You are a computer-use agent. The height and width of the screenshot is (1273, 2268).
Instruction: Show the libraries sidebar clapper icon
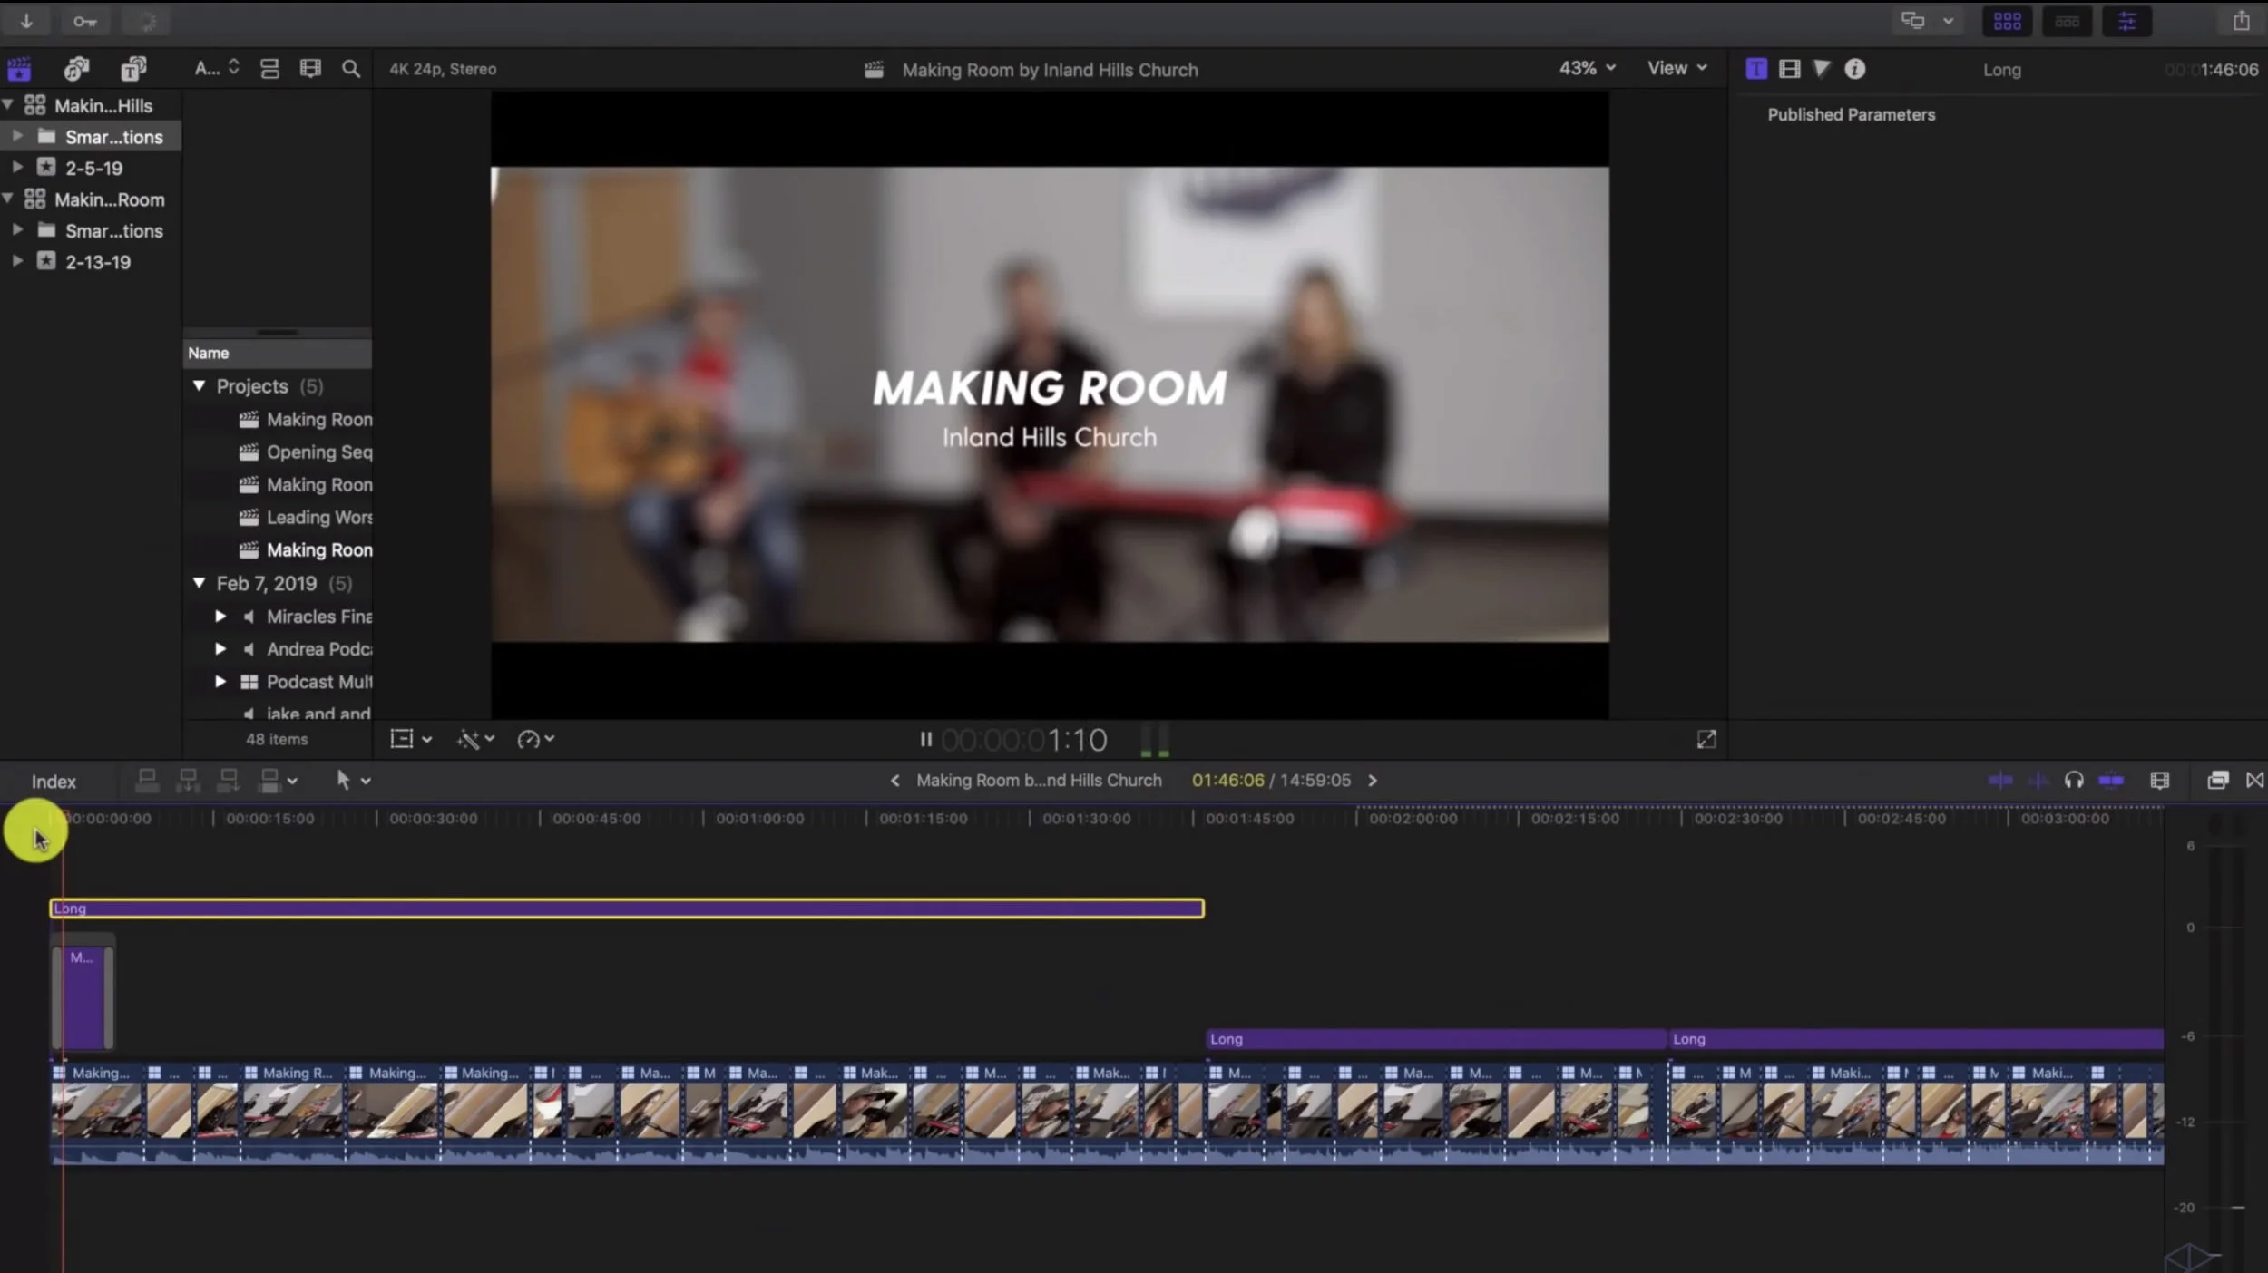coord(19,69)
